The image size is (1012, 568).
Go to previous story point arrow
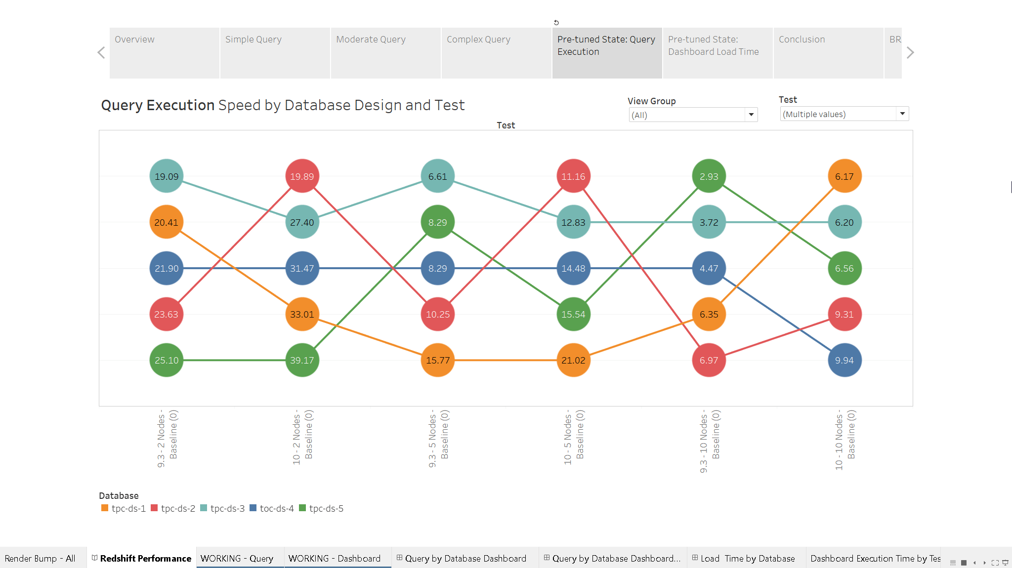(x=101, y=53)
